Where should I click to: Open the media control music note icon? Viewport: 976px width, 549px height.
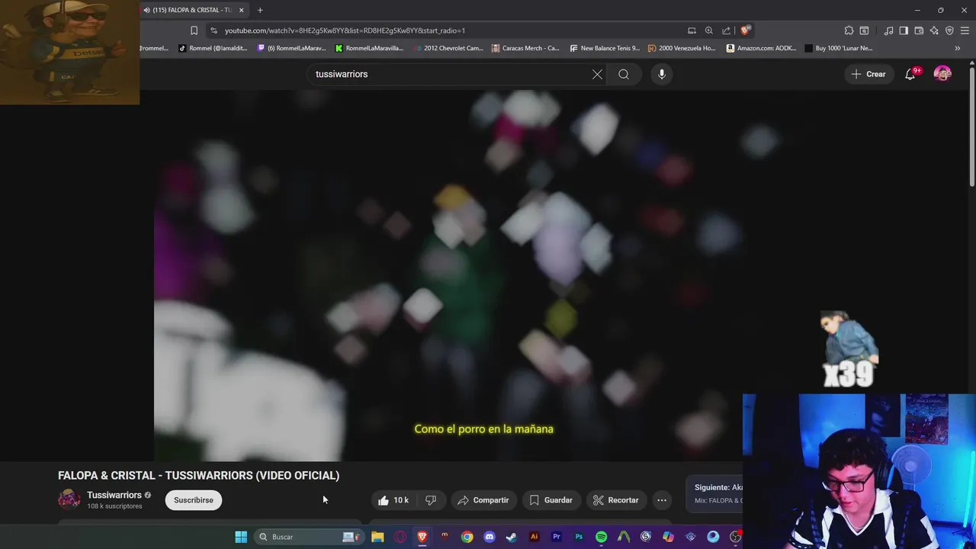coord(888,30)
